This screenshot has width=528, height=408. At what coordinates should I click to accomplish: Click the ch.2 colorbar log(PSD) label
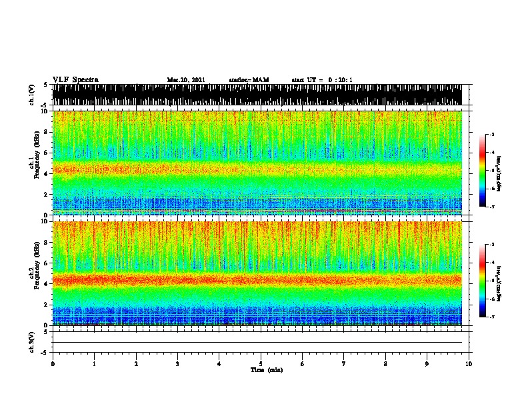pos(499,283)
